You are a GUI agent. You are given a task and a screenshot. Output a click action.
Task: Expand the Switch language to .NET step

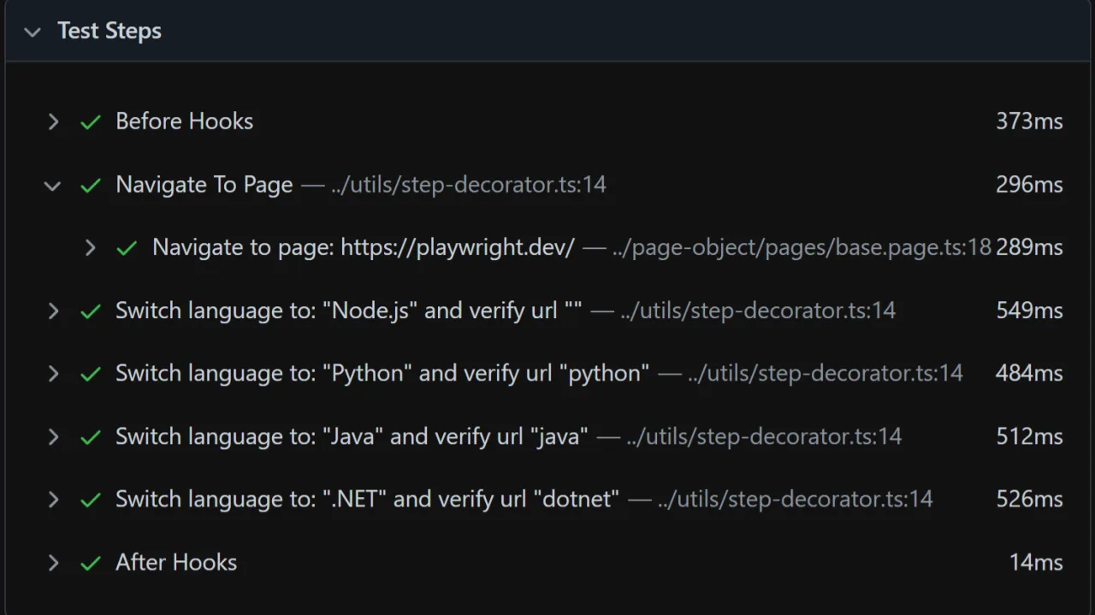click(53, 500)
